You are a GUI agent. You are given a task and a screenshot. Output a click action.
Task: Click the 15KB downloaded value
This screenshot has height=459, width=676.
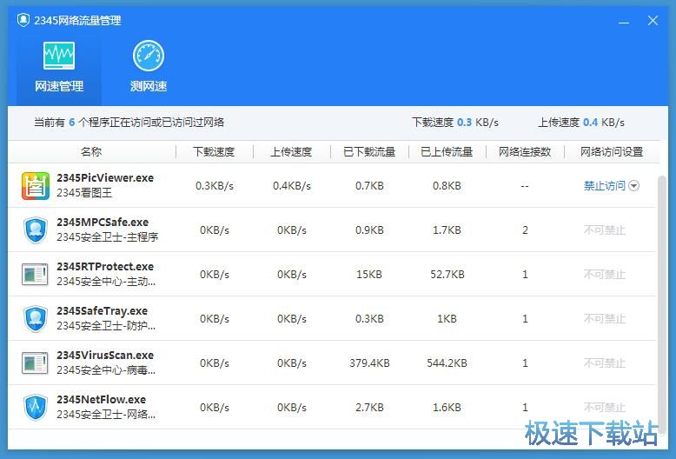pyautogui.click(x=369, y=275)
